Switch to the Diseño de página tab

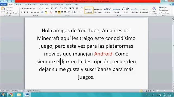coord(31,4)
